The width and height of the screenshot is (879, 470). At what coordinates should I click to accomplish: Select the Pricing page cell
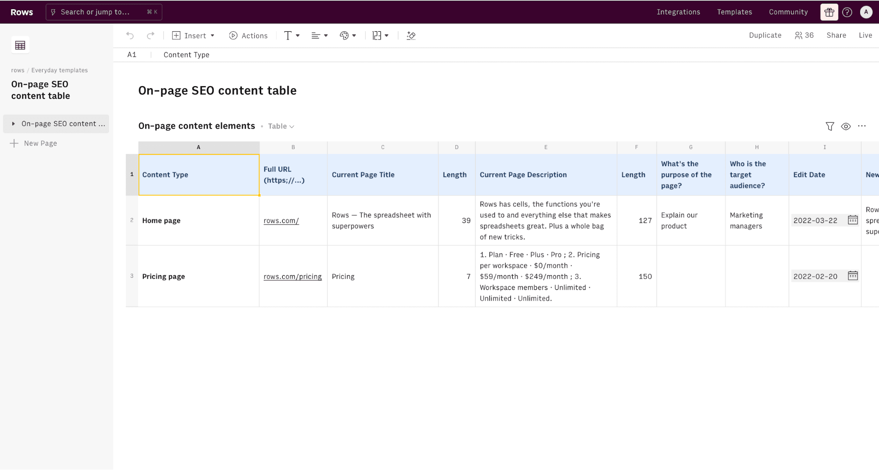tap(199, 276)
